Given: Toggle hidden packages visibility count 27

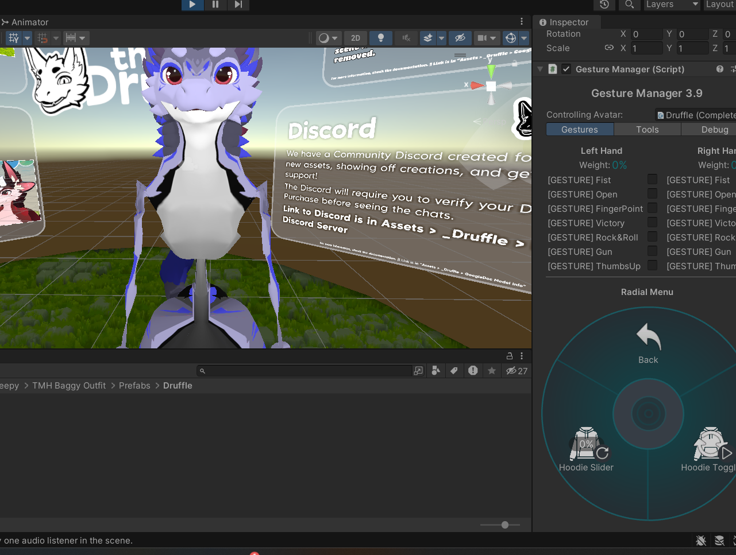Looking at the screenshot, I should 517,371.
